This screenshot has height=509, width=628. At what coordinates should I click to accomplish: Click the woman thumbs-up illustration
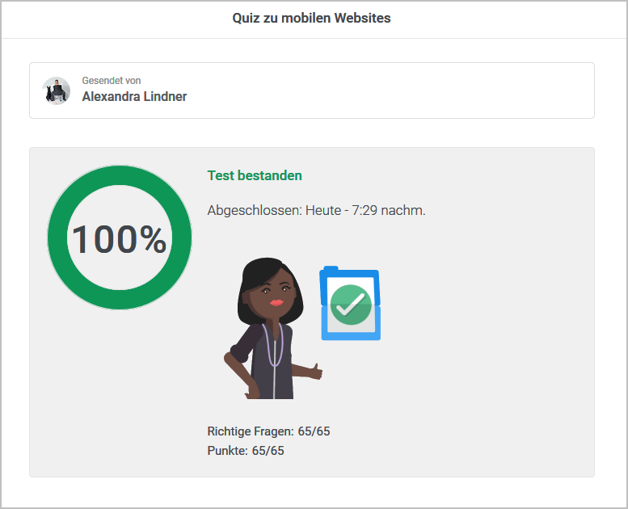point(273,328)
